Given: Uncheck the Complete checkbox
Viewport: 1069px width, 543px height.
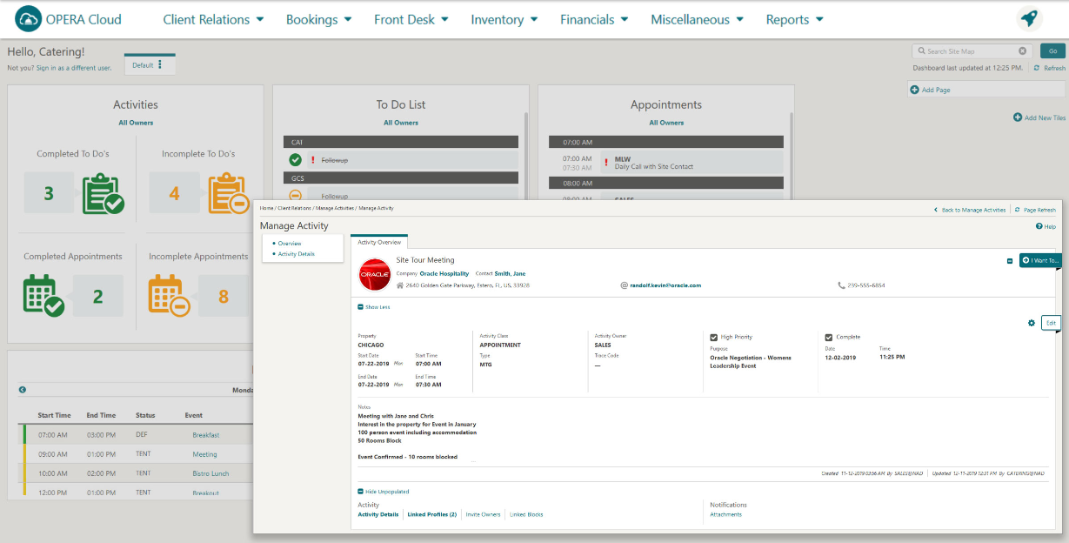Looking at the screenshot, I should click(x=828, y=337).
